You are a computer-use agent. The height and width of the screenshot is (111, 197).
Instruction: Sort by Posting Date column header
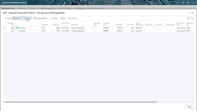pos(66,24)
